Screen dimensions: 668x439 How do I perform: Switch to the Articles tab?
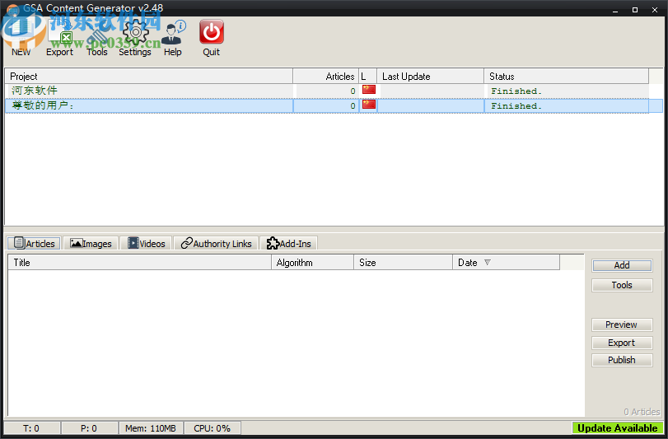click(x=35, y=243)
